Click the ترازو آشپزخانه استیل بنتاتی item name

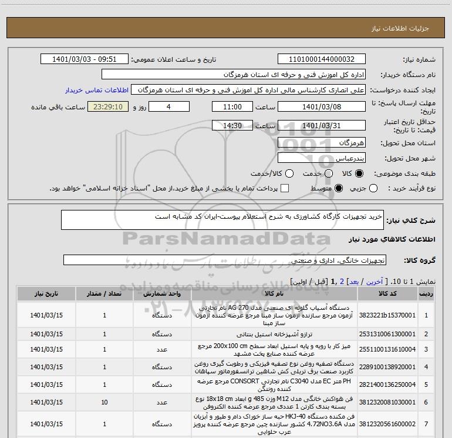coord(274,334)
